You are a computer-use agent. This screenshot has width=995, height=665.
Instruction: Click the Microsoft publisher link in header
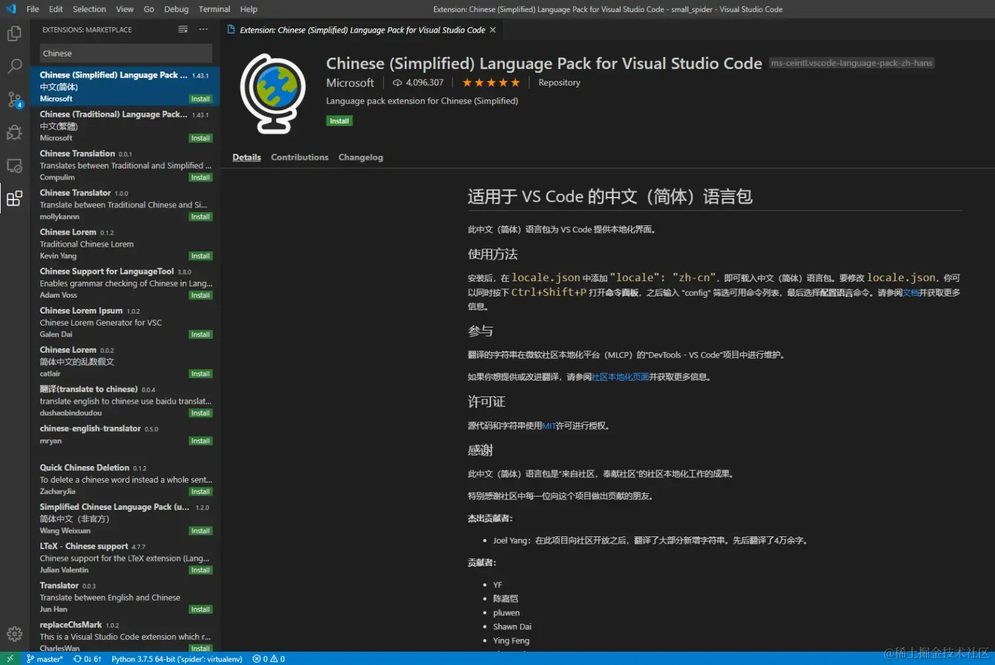[350, 82]
